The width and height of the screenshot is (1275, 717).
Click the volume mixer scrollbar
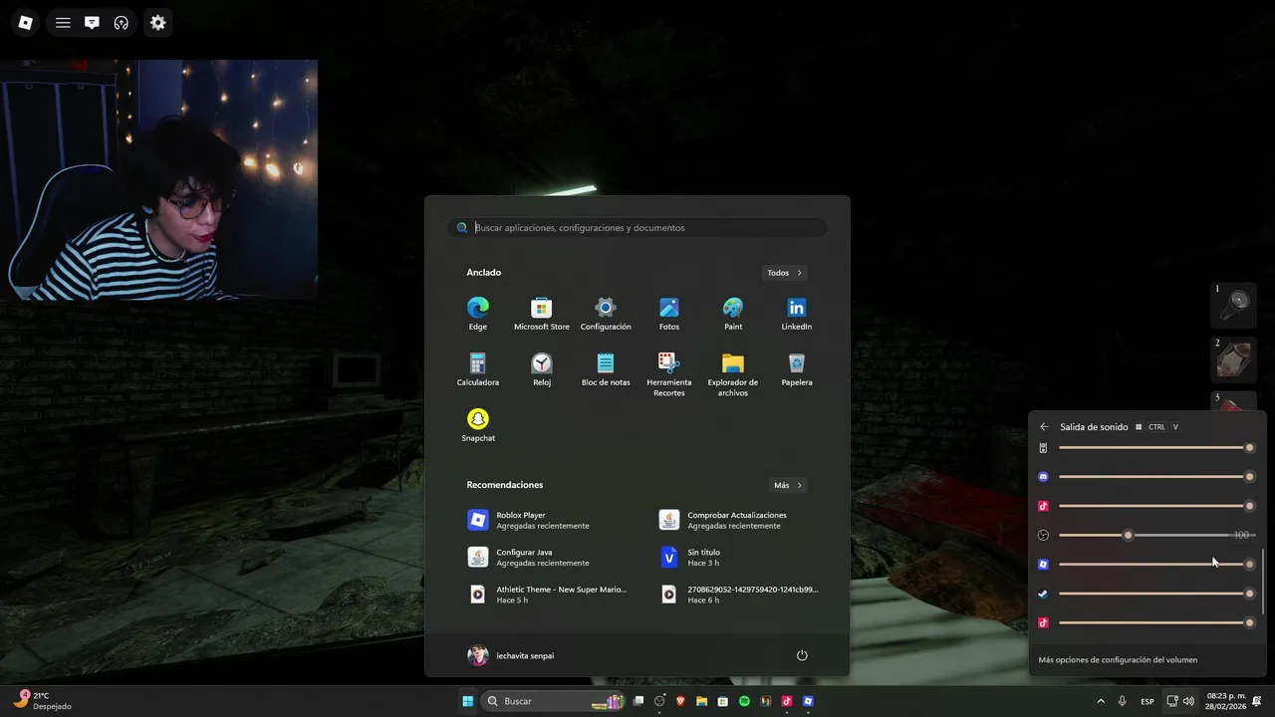(1263, 582)
